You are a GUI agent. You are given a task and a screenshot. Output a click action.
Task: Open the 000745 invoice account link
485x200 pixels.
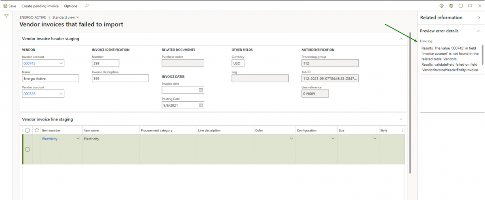[x=29, y=63]
